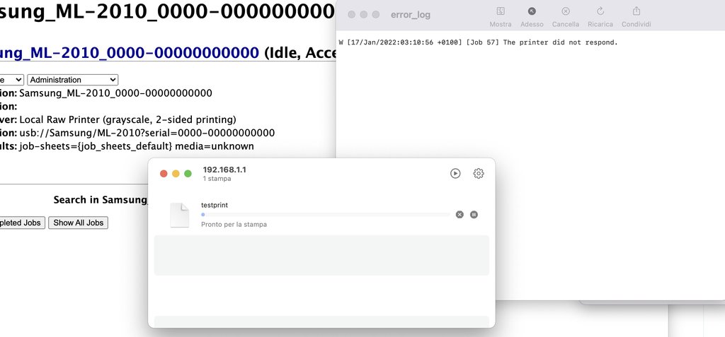Screen dimensions: 725x337
Task: Click the testprint progress bar
Action: tap(326, 215)
